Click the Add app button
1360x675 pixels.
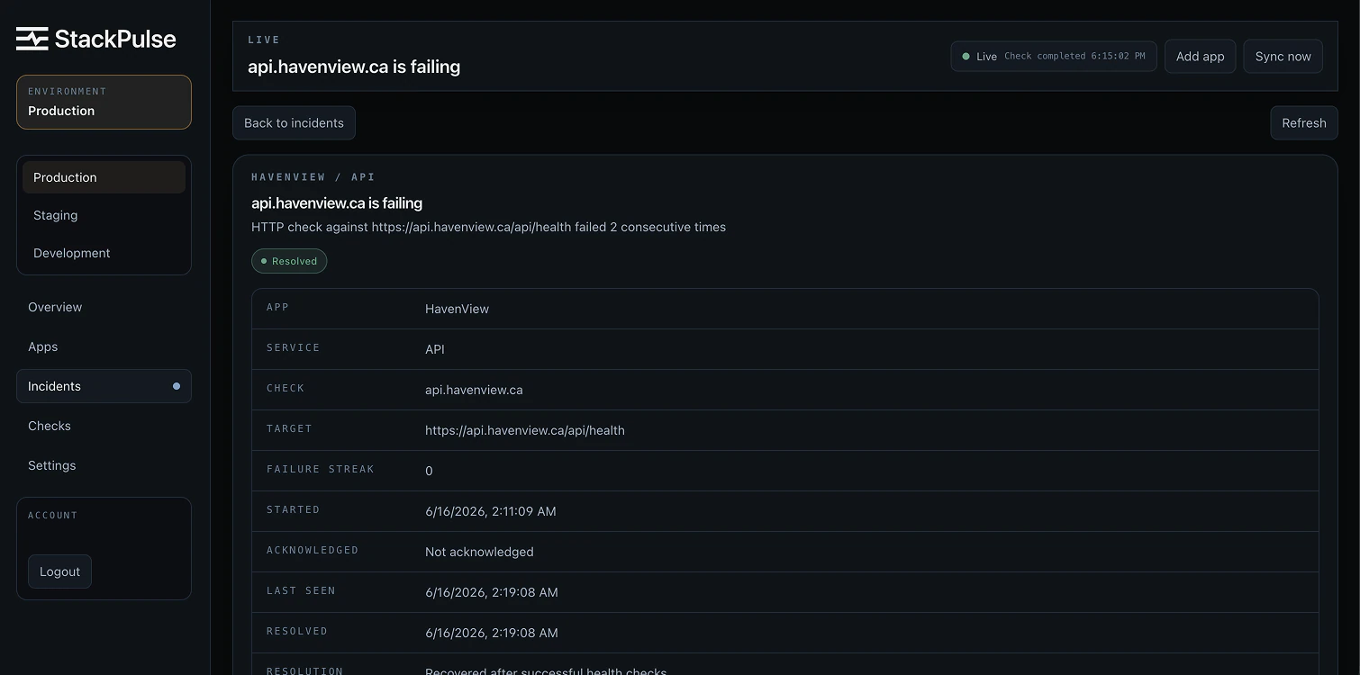coord(1200,56)
